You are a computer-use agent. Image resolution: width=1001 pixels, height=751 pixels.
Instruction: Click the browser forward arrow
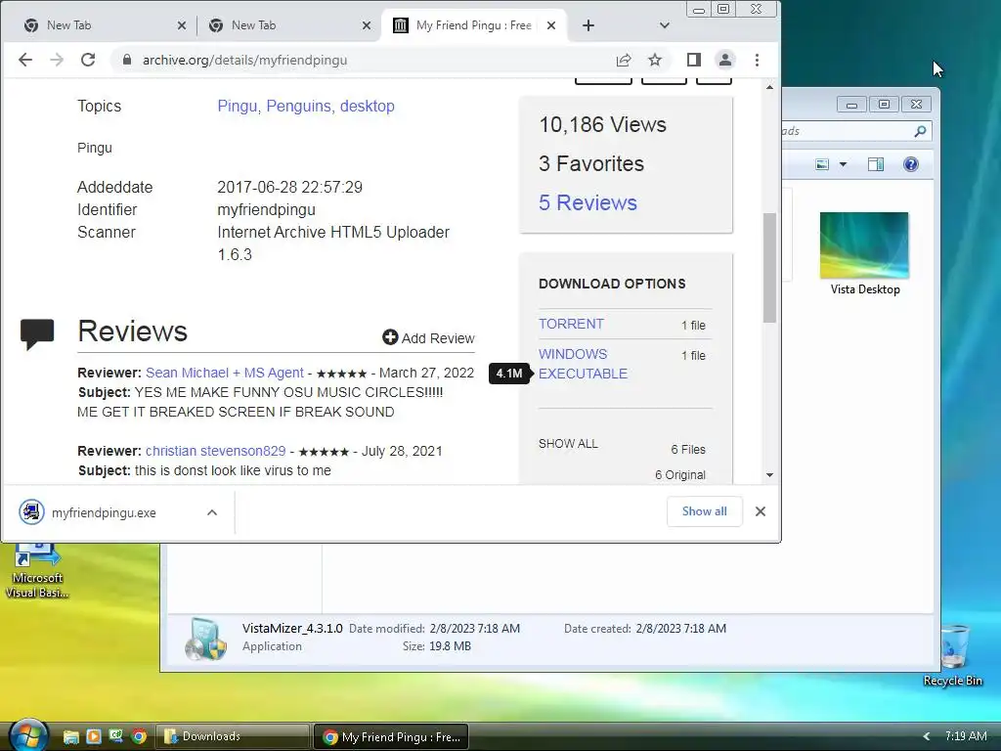[x=57, y=60]
